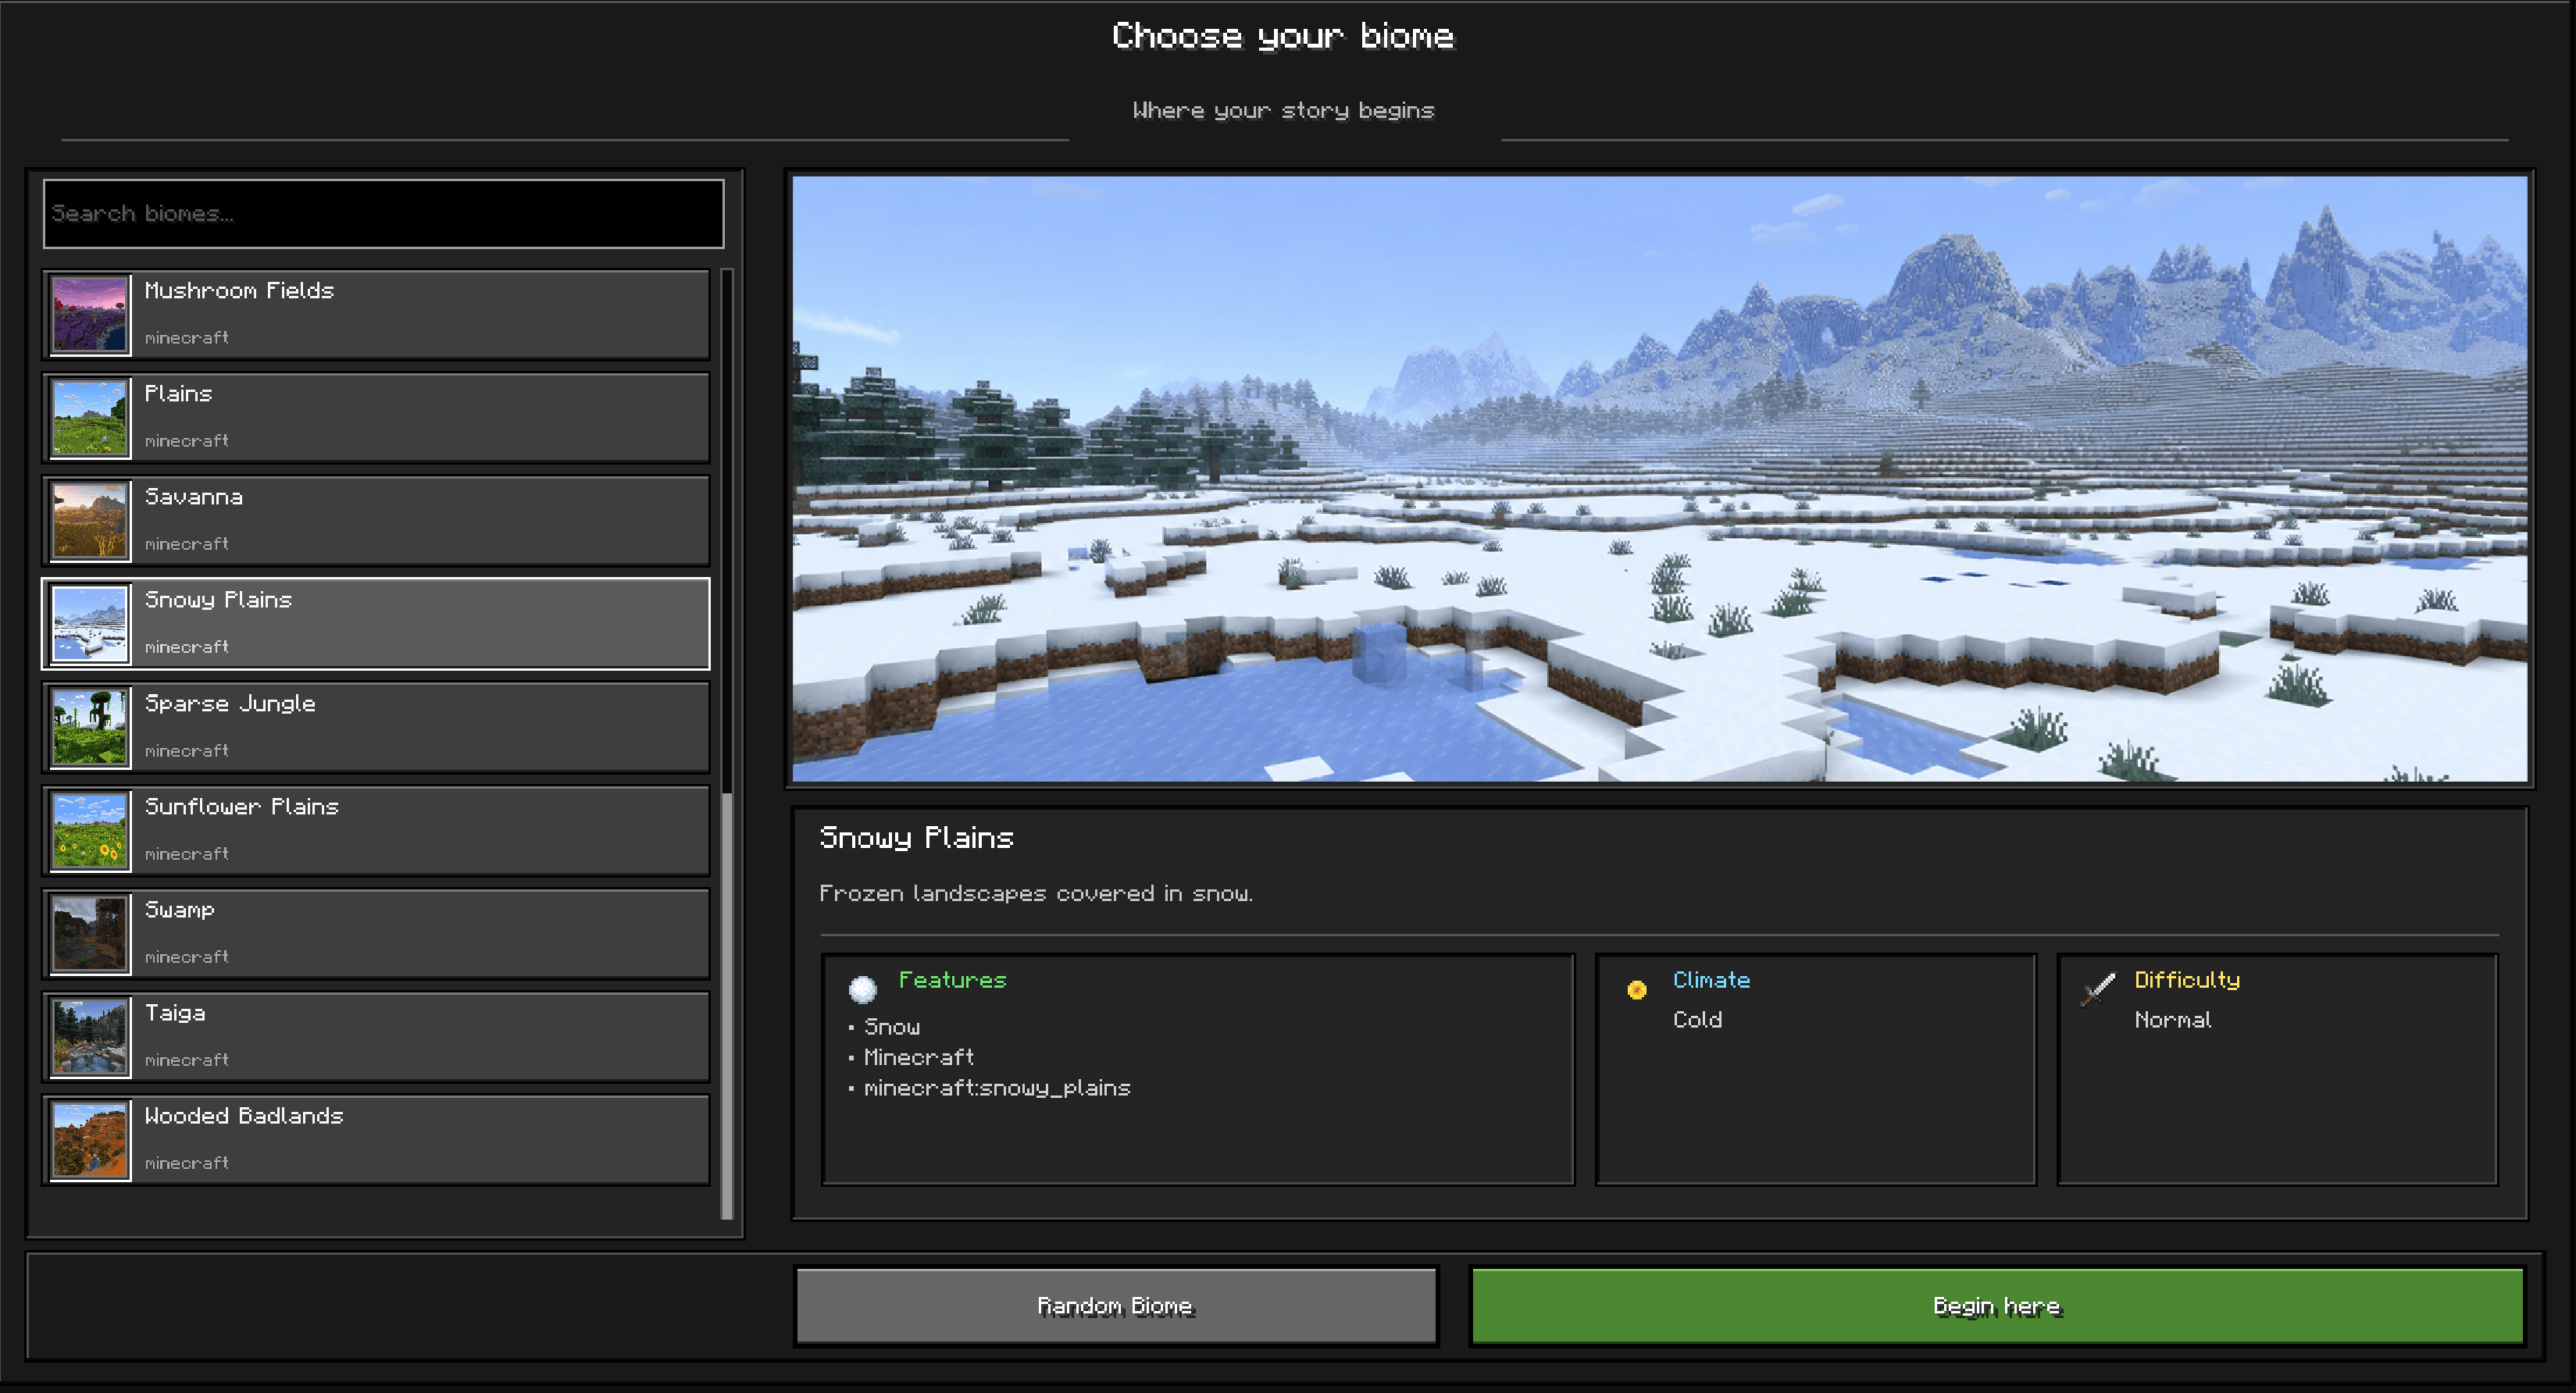Click the Random Biome button
Screen dimensions: 2576x1393
pyautogui.click(x=1116, y=1306)
